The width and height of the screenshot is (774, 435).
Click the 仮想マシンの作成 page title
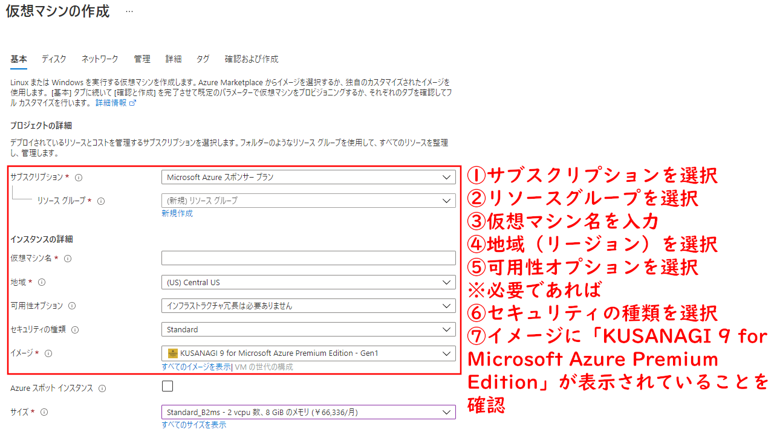pyautogui.click(x=57, y=11)
